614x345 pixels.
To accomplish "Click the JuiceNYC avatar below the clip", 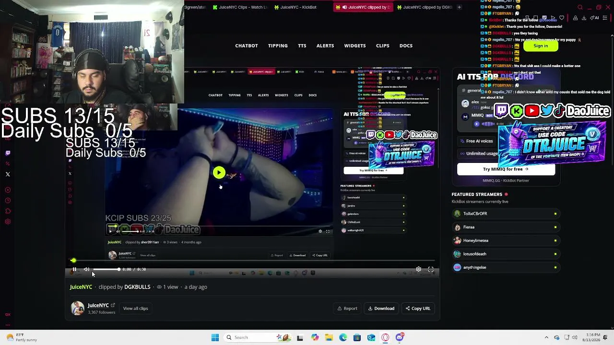I will click(x=77, y=309).
